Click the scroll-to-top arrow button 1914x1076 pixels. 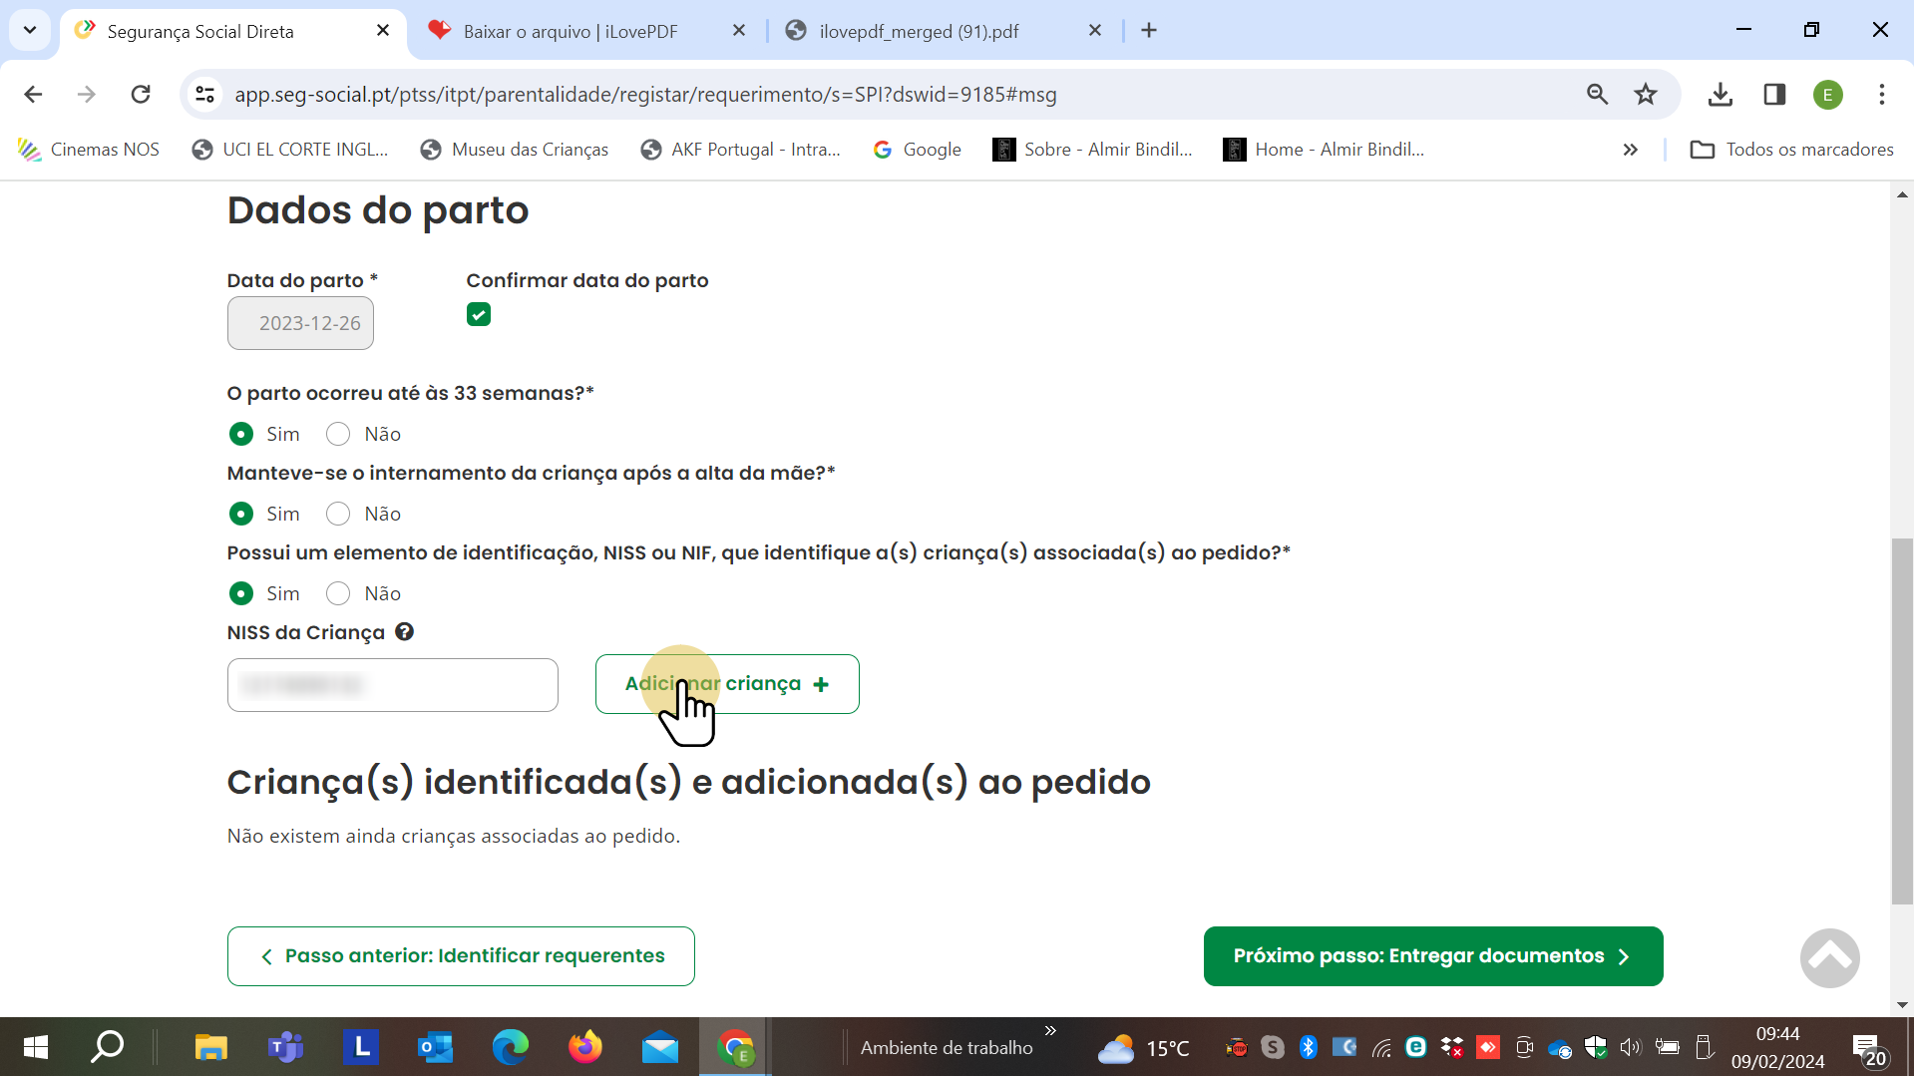click(x=1829, y=956)
